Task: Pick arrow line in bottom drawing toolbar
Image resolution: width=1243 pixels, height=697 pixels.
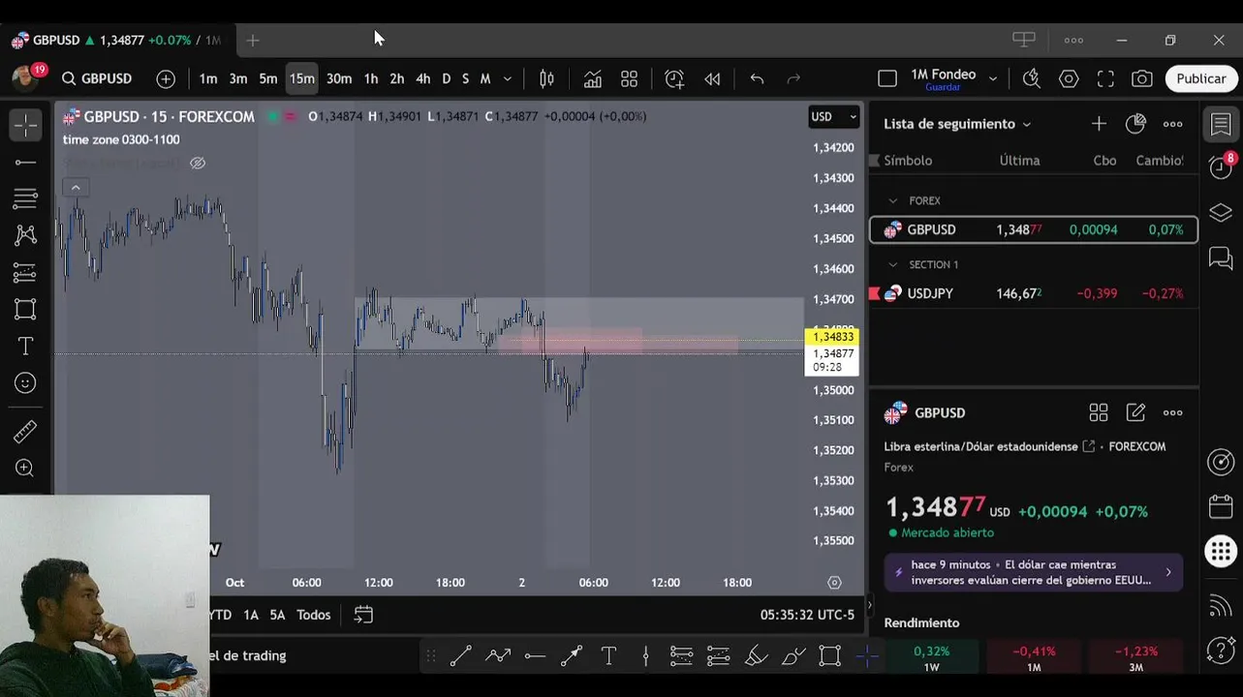Action: tap(572, 655)
